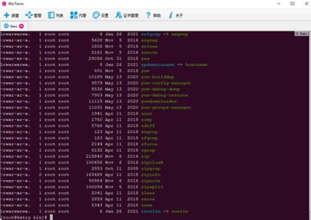Click the New session plus icon
Image resolution: width=311 pixels, height=220 pixels.
tap(6, 15)
